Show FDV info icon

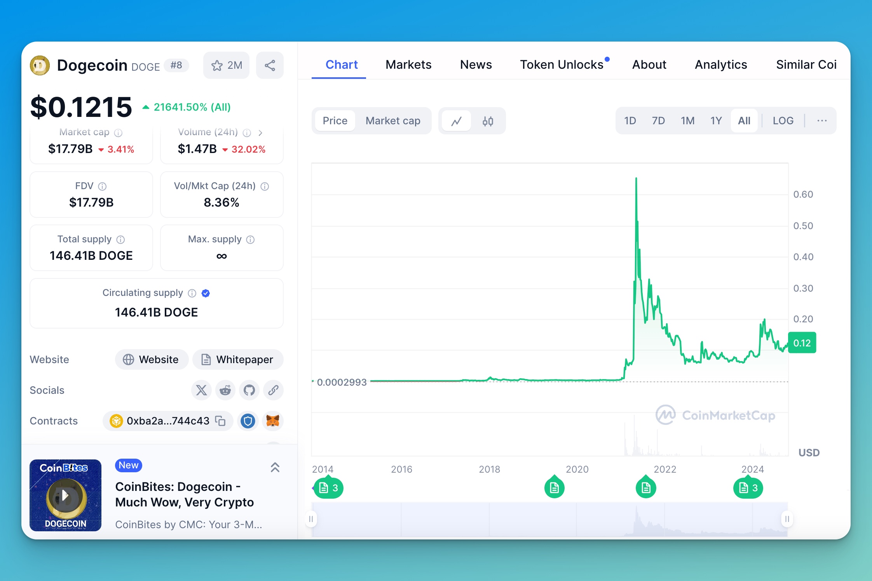[102, 186]
